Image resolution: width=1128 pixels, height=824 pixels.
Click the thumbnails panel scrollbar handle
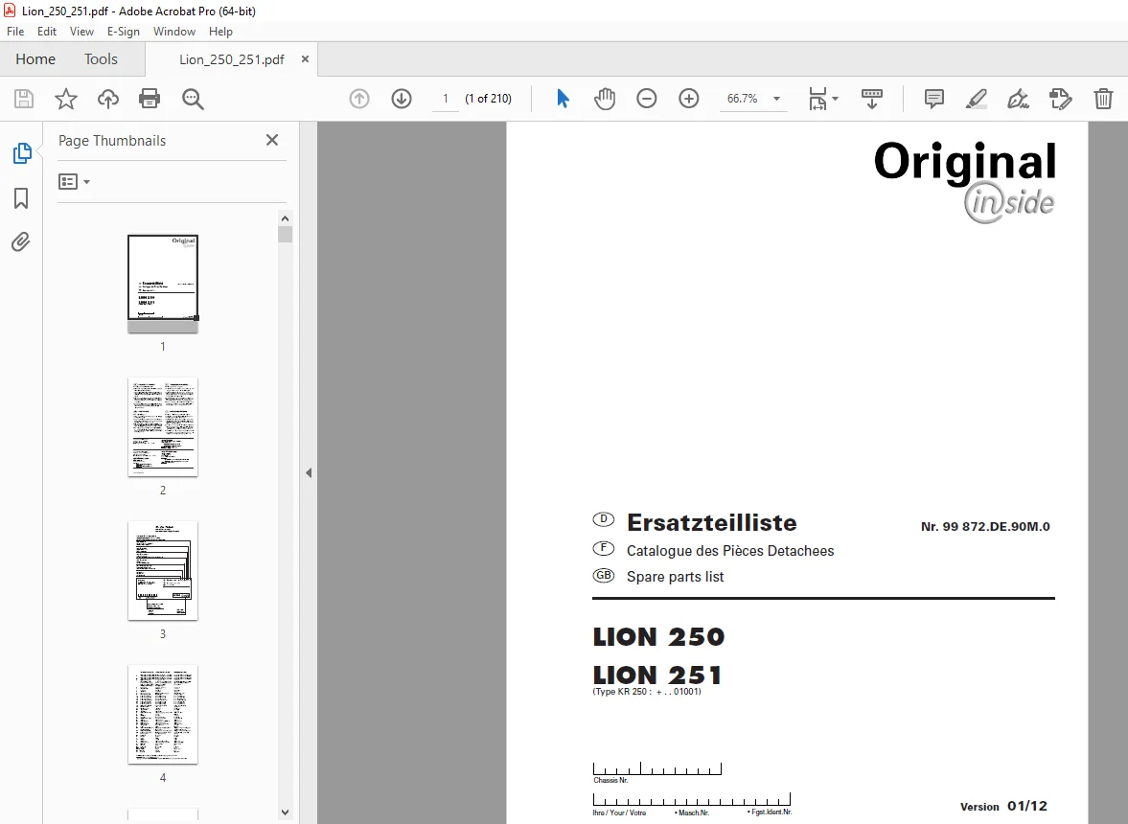(x=285, y=235)
